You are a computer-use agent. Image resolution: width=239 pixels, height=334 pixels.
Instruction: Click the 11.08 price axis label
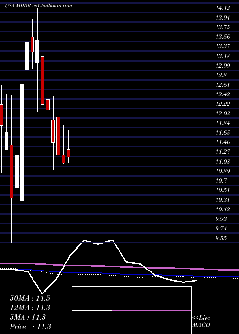tap(223, 161)
